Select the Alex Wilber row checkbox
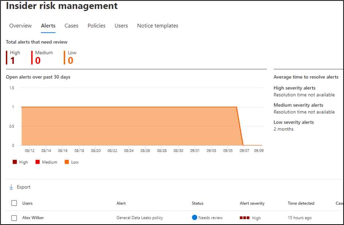The image size is (344, 225). point(14,218)
